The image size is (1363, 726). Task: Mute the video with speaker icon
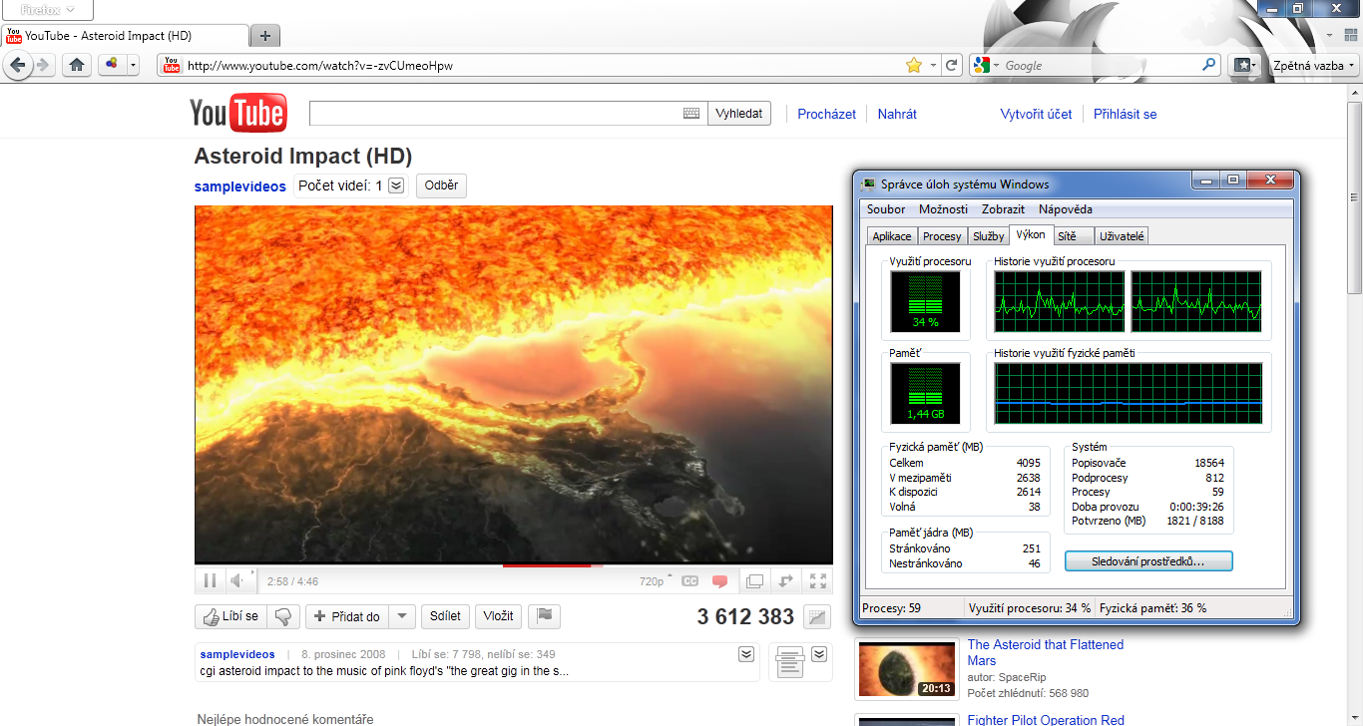tap(238, 580)
